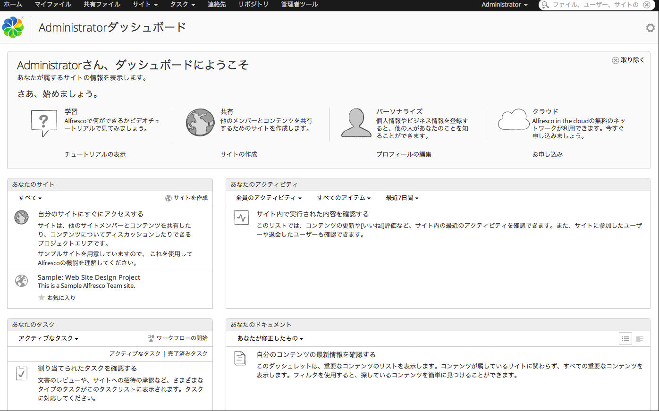Click the アクティブなタスク link beside 完了済みタスク

[x=135, y=354]
